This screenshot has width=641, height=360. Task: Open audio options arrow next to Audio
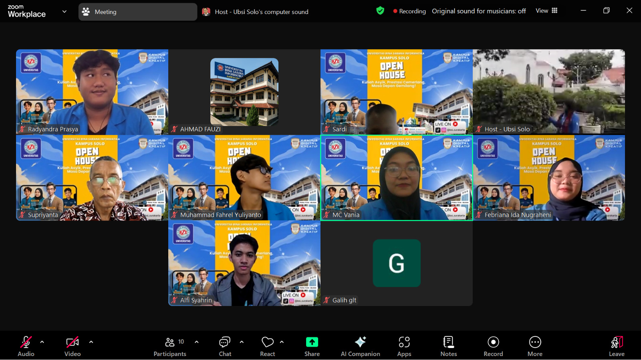[42, 342]
